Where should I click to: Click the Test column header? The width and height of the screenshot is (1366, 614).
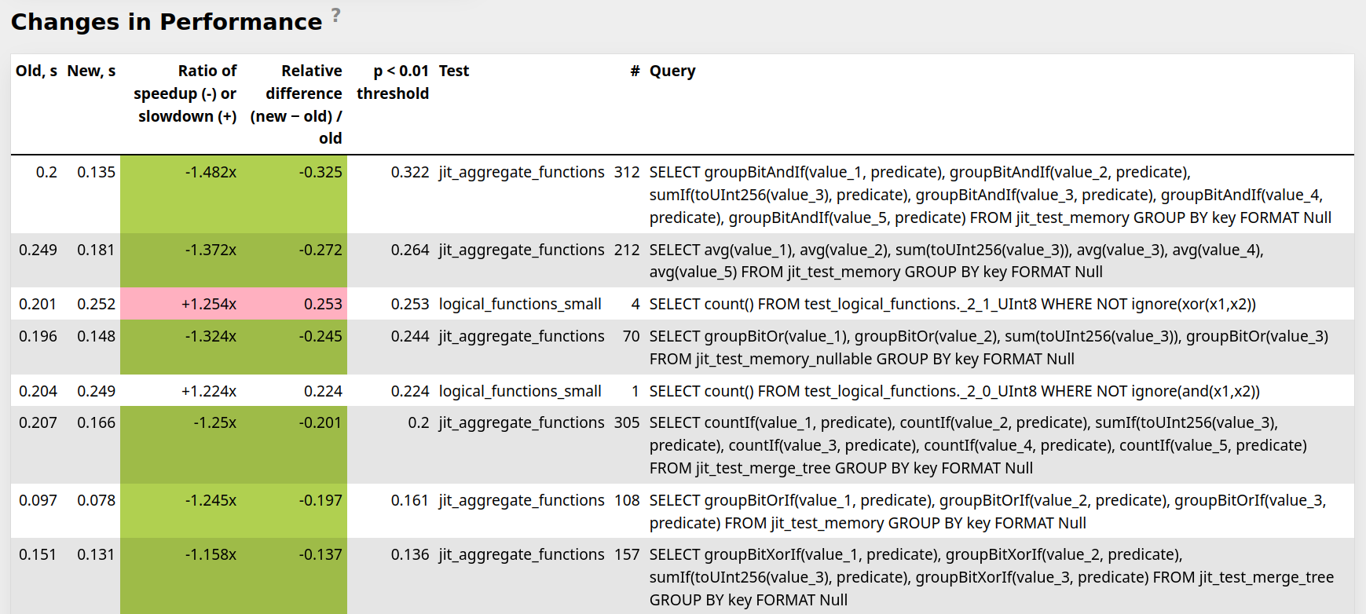(x=453, y=71)
